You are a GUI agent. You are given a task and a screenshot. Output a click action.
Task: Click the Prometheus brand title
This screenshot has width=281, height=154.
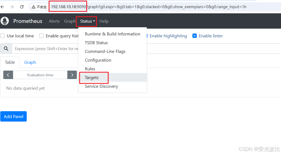tap(28, 21)
